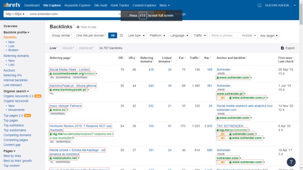
Task: Click the ahrefs logo
Action: pyautogui.click(x=11, y=5)
